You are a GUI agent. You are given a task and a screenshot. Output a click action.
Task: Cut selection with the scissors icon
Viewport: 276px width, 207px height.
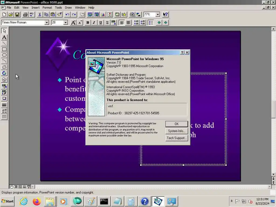point(40,15)
